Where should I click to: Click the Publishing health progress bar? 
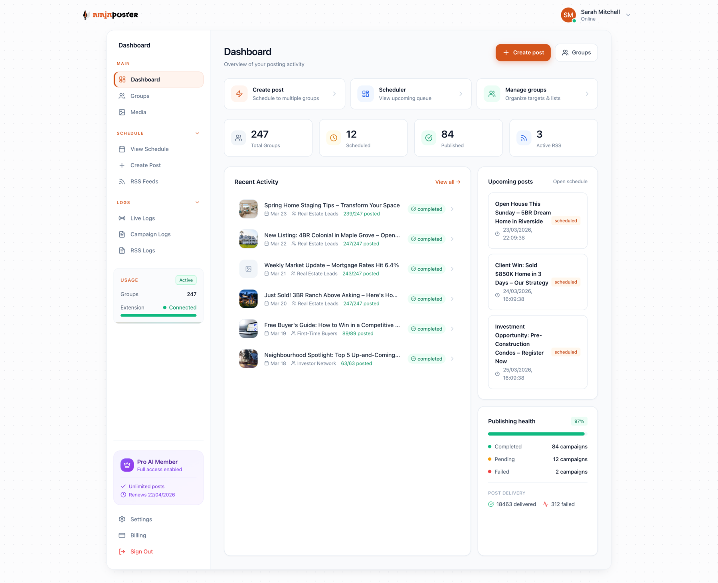point(536,434)
